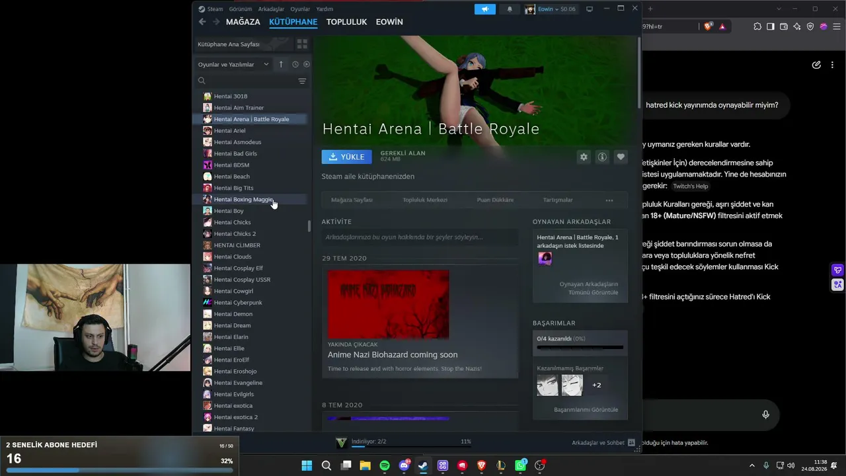
Task: Go back with the Steam back arrow
Action: 202,22
